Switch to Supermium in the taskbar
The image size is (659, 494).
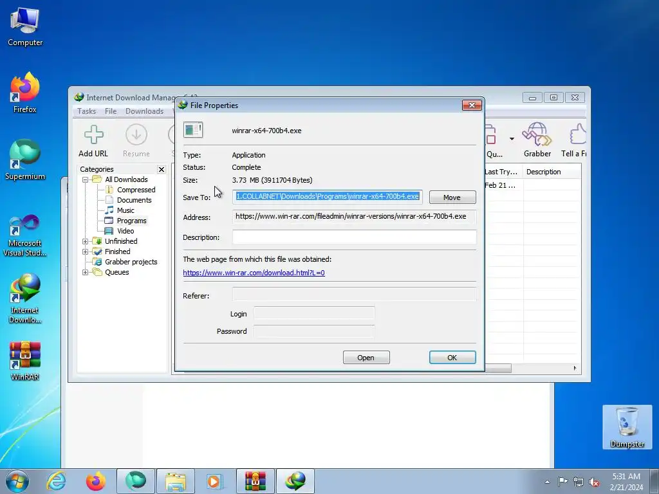[136, 481]
